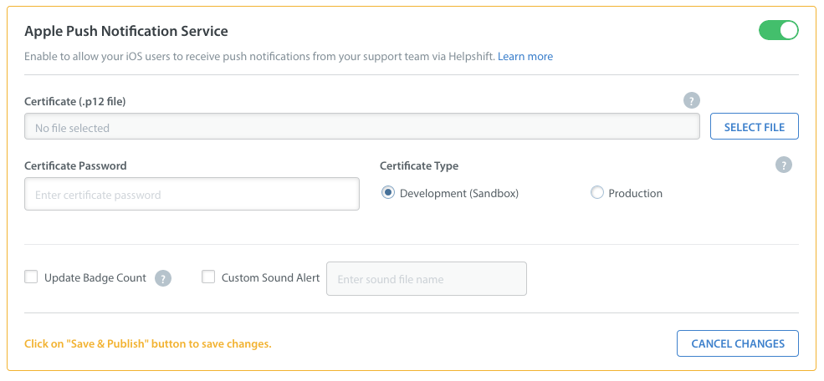Image resolution: width=824 pixels, height=381 pixels.
Task: Click the Apple Push Notification Service heading
Action: [x=126, y=31]
